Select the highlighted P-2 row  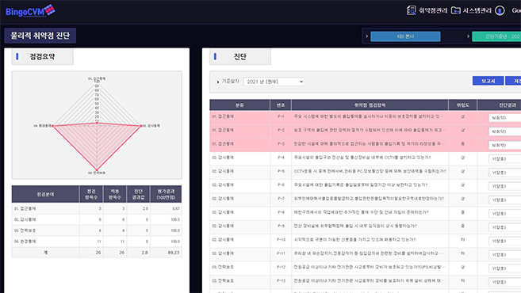coord(365,130)
